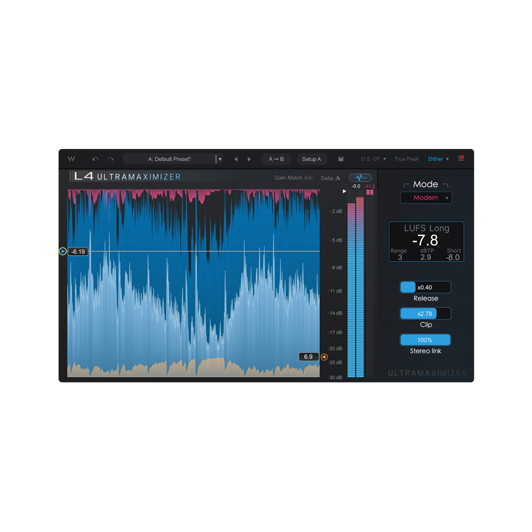Load the next preset arrow
Screen dimensions: 532x532
click(x=249, y=160)
